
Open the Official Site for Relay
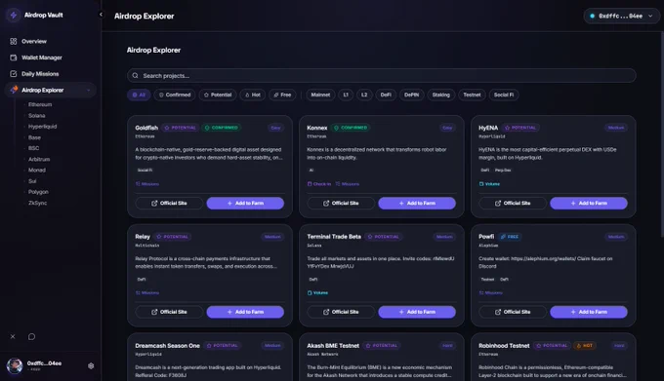click(169, 312)
